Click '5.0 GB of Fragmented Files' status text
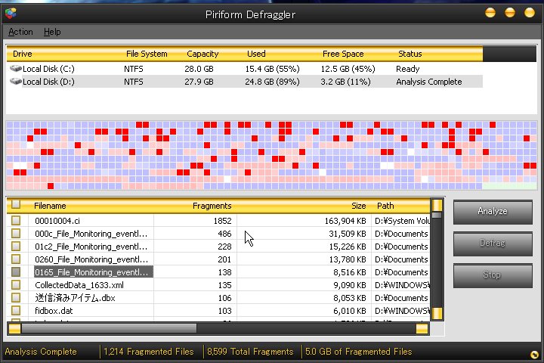 tap(358, 352)
